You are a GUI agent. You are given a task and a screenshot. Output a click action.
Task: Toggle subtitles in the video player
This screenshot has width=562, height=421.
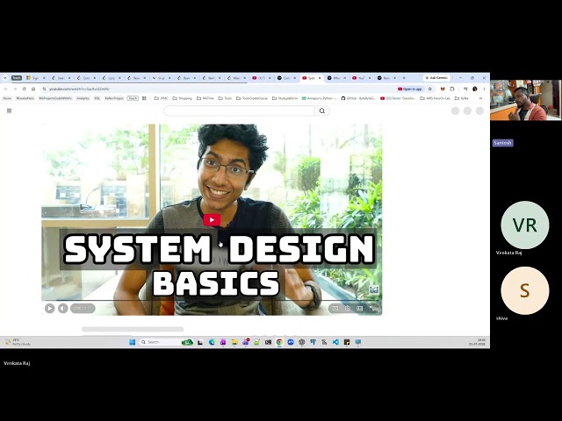click(335, 308)
